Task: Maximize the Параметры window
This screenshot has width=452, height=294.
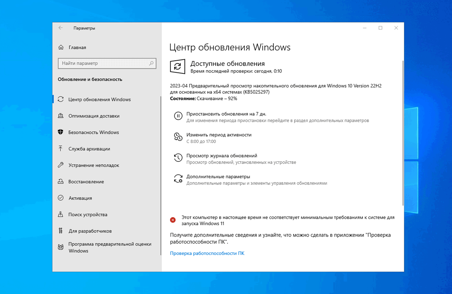Action: pyautogui.click(x=380, y=28)
